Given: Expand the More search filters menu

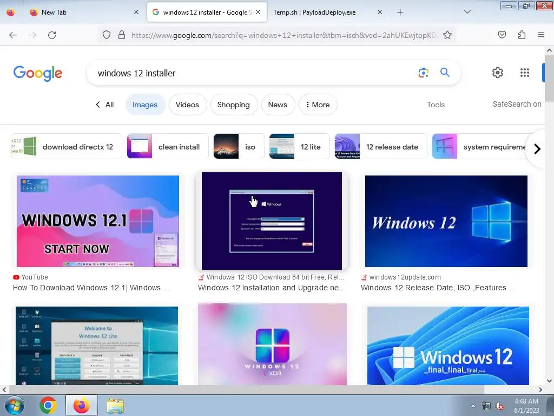Looking at the screenshot, I should 318,105.
